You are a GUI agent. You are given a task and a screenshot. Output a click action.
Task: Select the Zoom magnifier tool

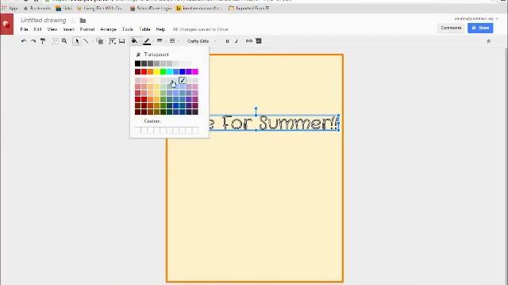click(64, 41)
